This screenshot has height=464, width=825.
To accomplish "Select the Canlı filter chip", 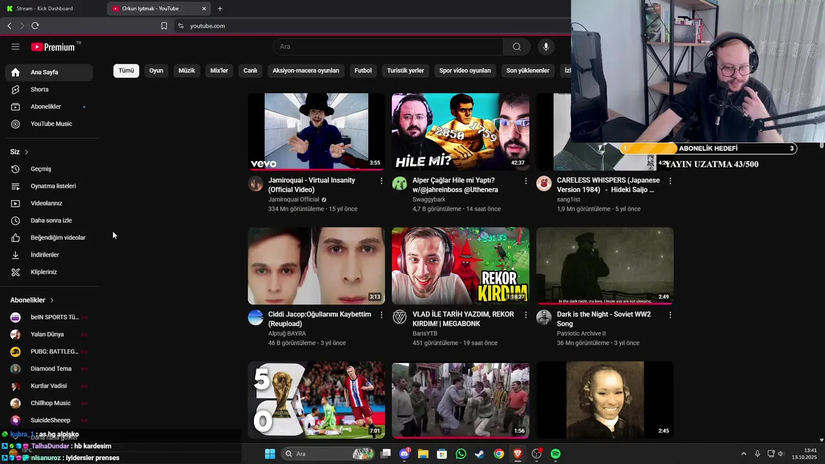I will (250, 71).
